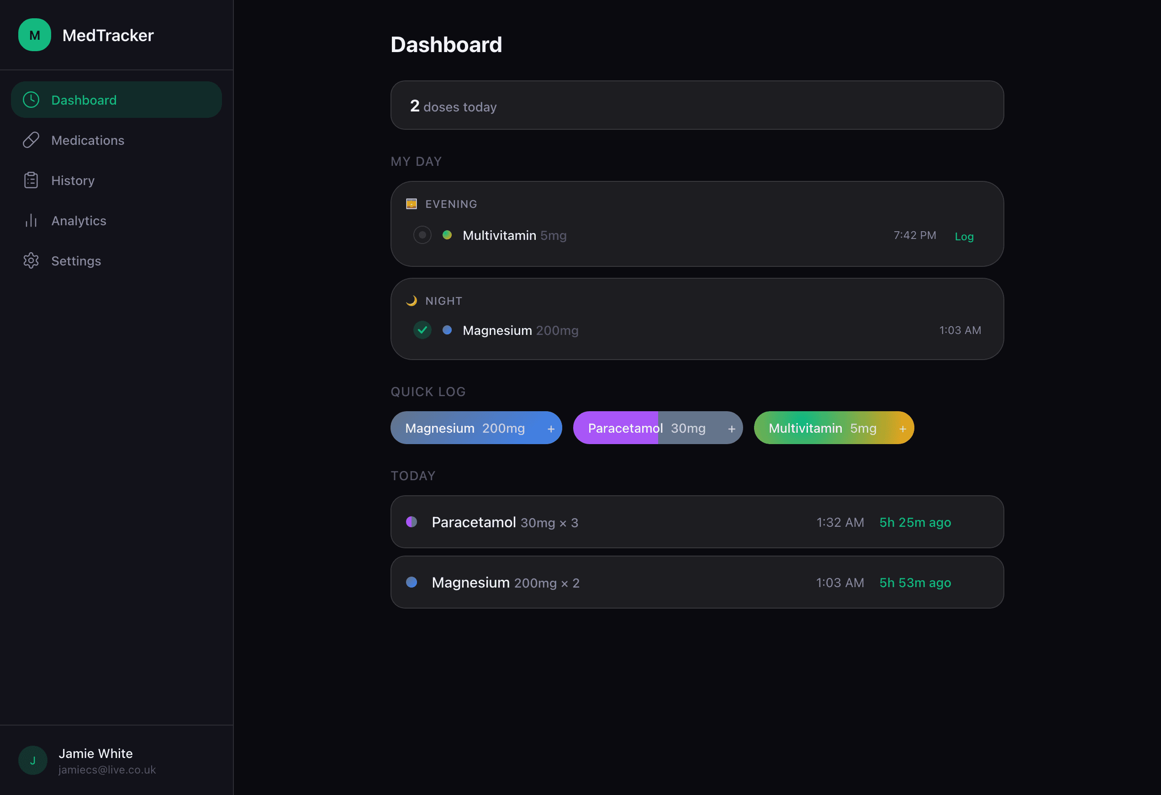The width and height of the screenshot is (1161, 795).
Task: Click the Log link for Multivitamin
Action: click(964, 236)
